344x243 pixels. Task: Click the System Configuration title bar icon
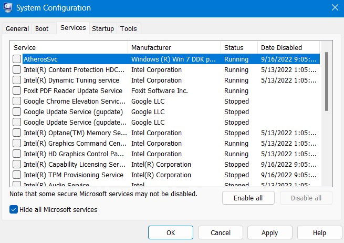click(8, 8)
